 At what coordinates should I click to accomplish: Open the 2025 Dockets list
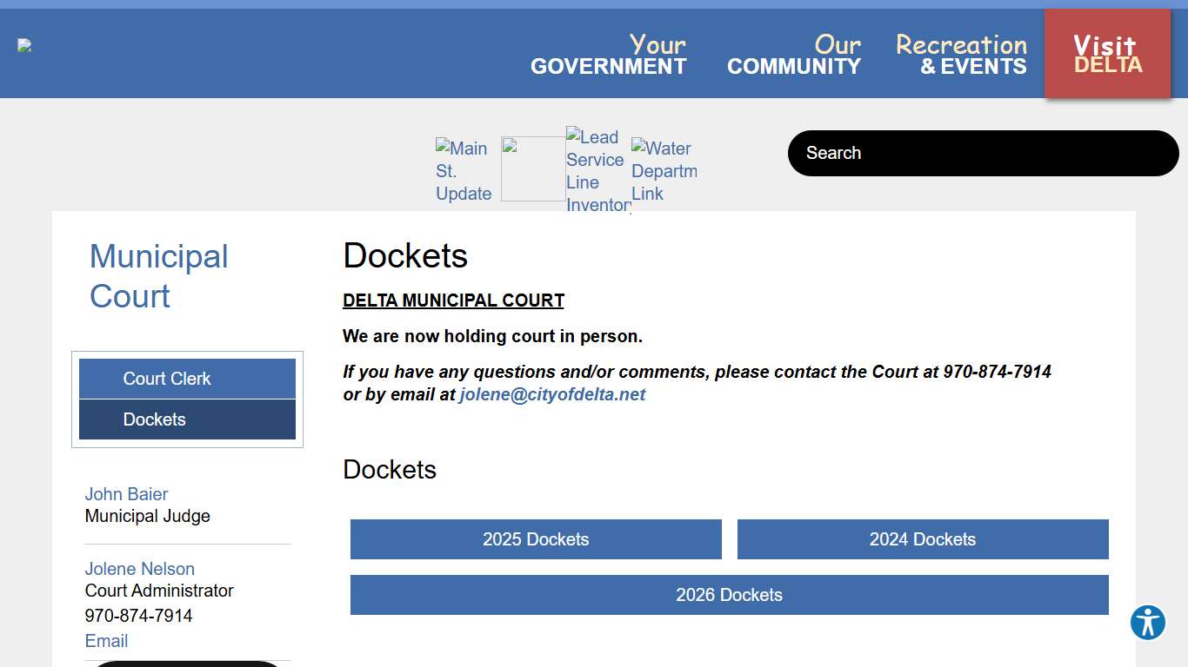[x=536, y=539]
